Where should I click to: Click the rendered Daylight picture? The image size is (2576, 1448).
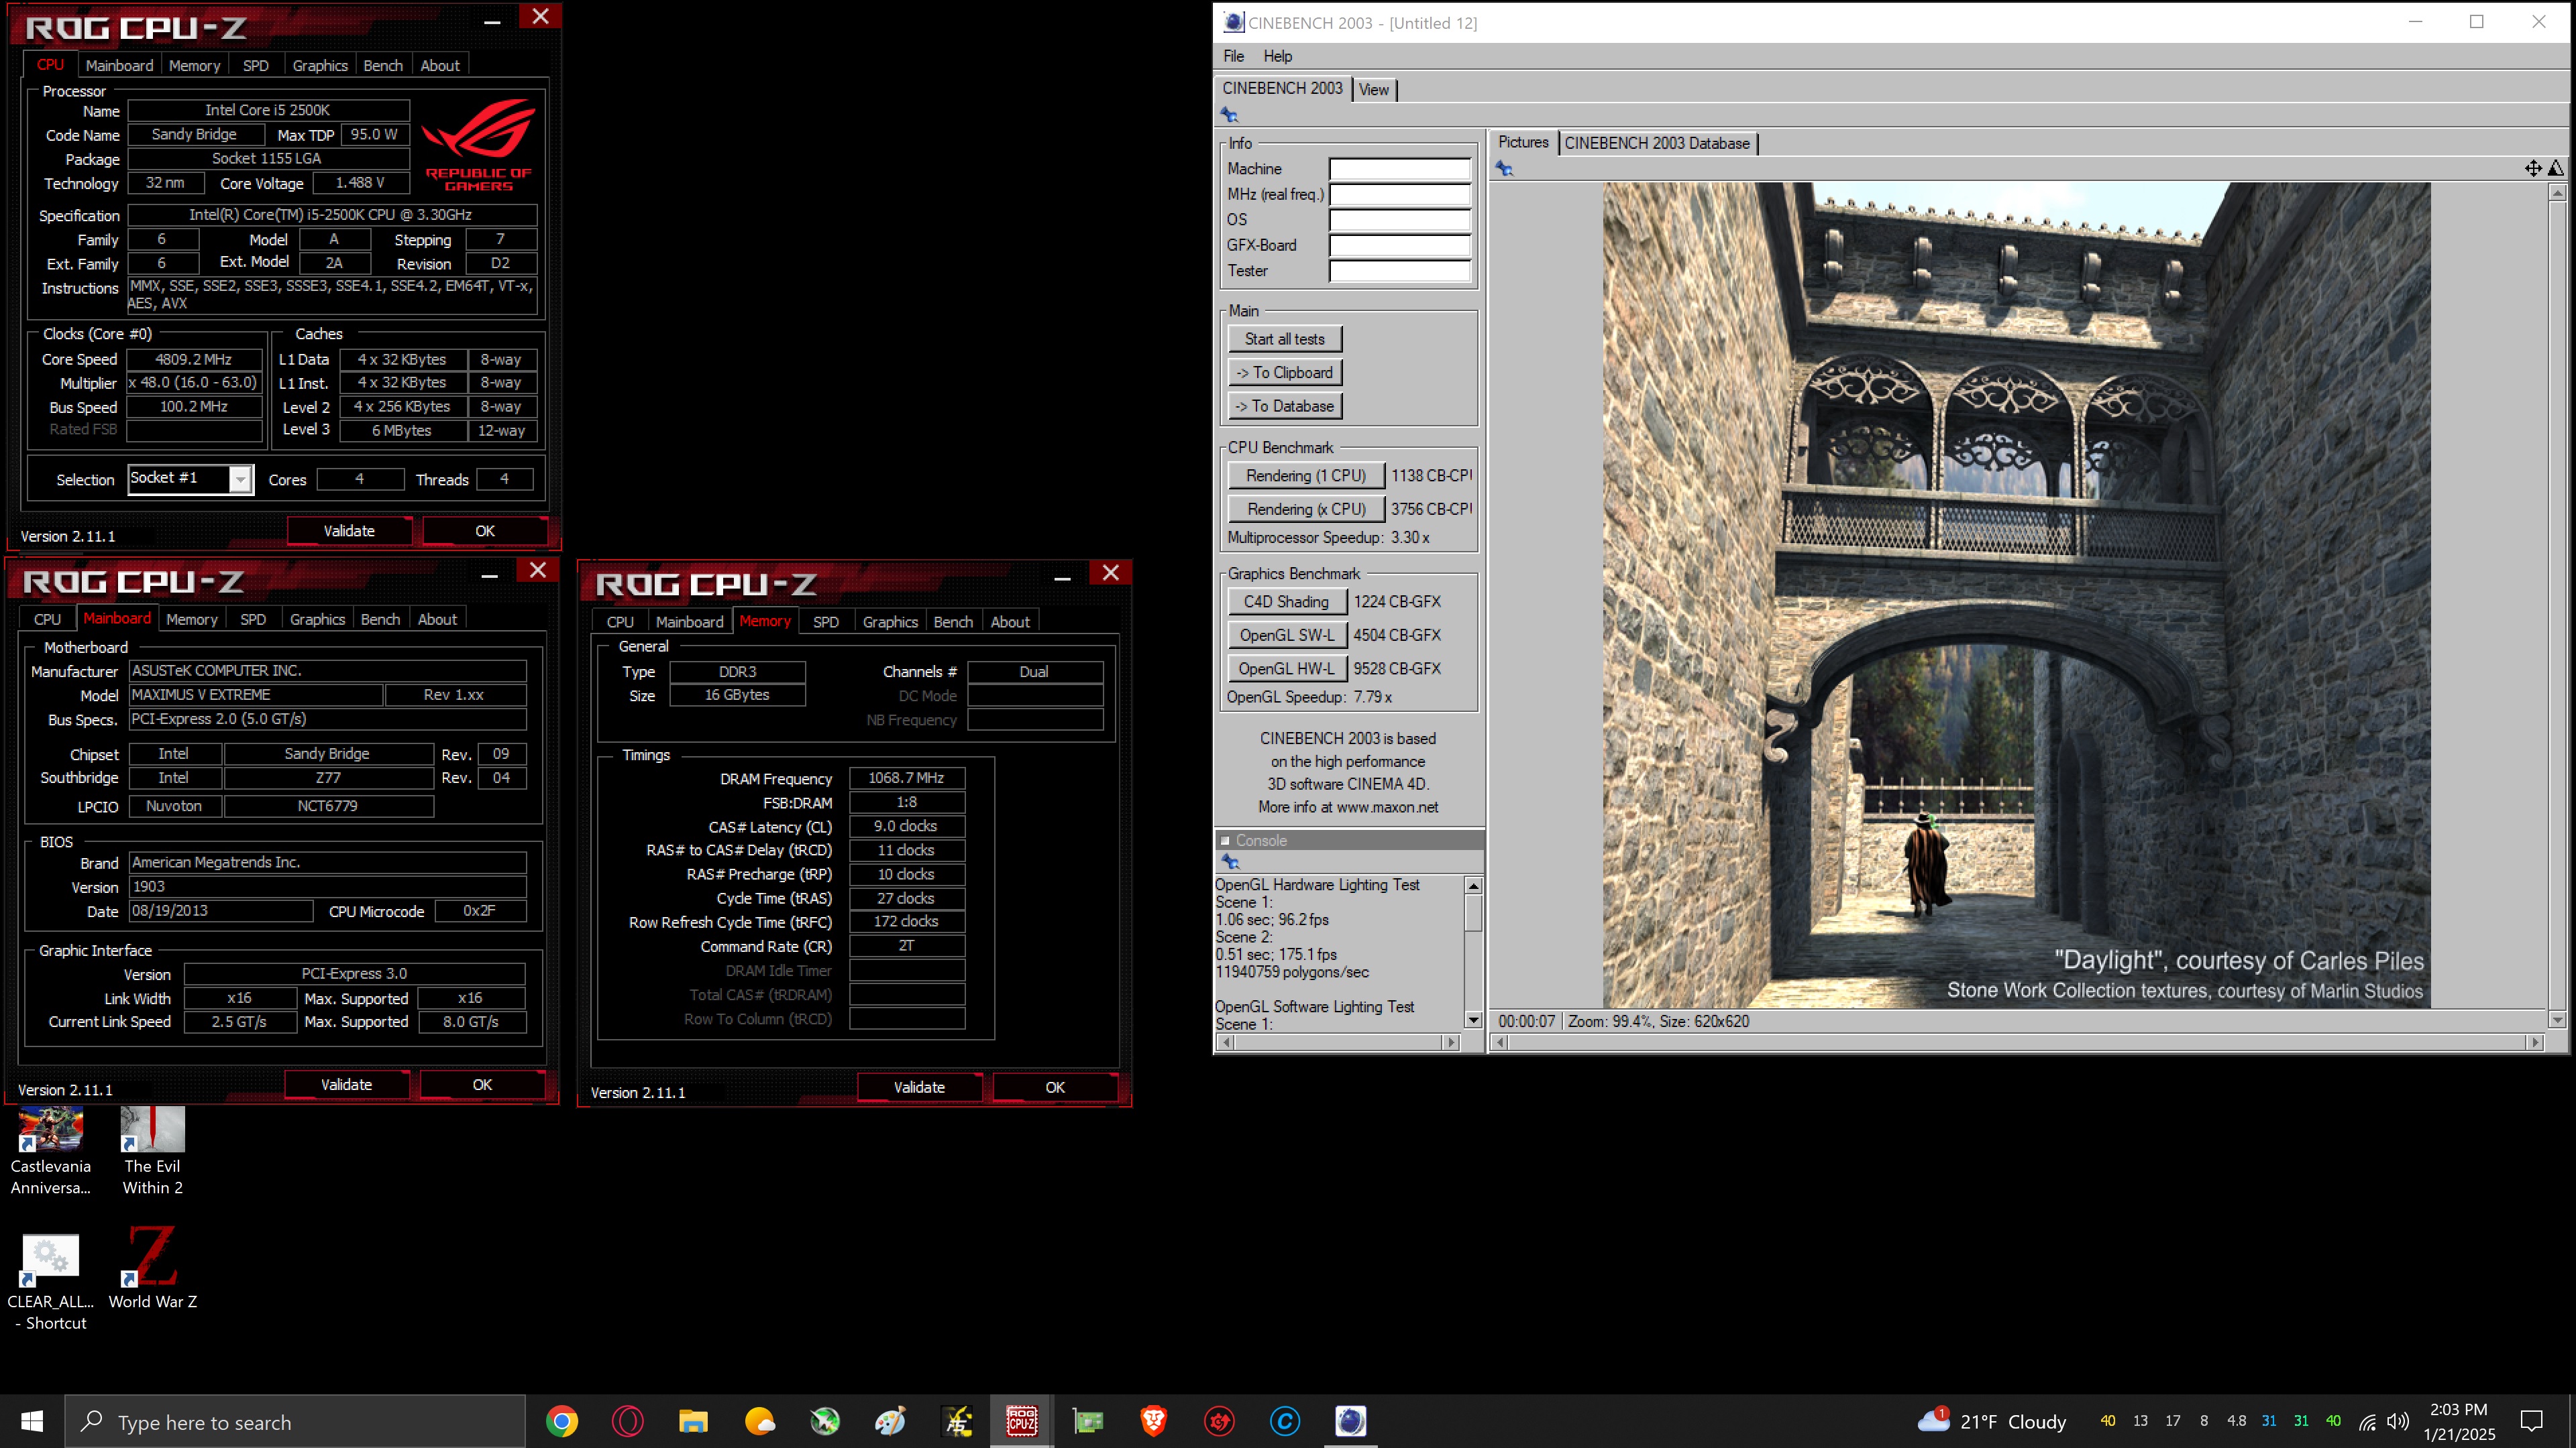click(2016, 595)
